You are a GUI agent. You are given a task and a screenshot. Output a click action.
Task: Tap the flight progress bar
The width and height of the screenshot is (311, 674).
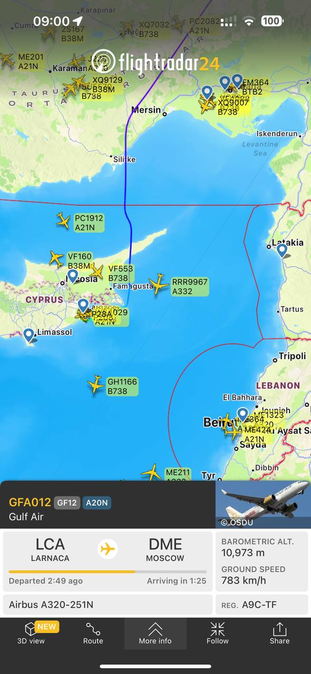tap(108, 571)
